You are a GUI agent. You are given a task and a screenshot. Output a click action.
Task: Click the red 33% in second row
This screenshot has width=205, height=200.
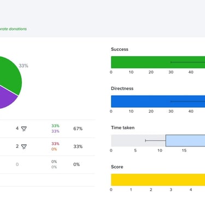(55, 144)
